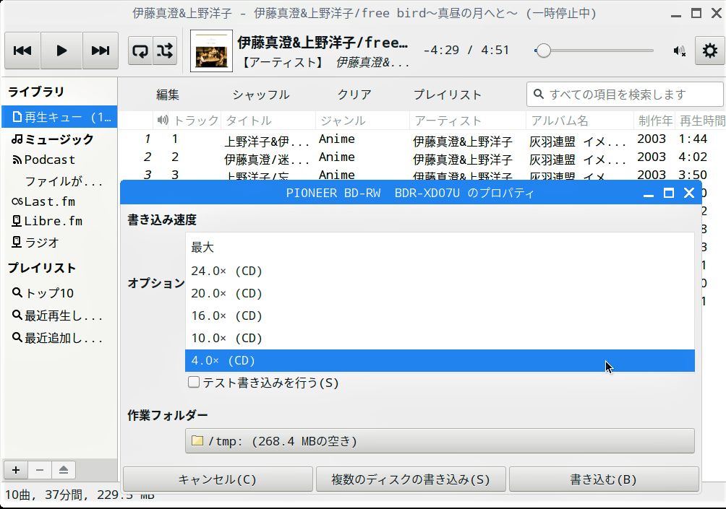Viewport: 726px width, 509px height.
Task: Open the settings gear menu
Action: tap(709, 51)
